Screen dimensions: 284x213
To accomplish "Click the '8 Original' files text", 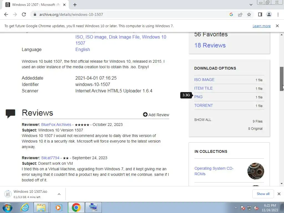I will click(255, 129).
